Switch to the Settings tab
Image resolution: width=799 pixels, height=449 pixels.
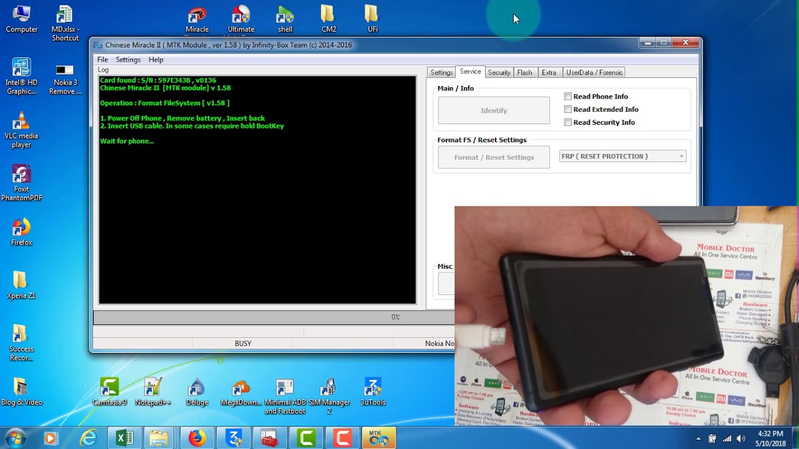[x=441, y=72]
